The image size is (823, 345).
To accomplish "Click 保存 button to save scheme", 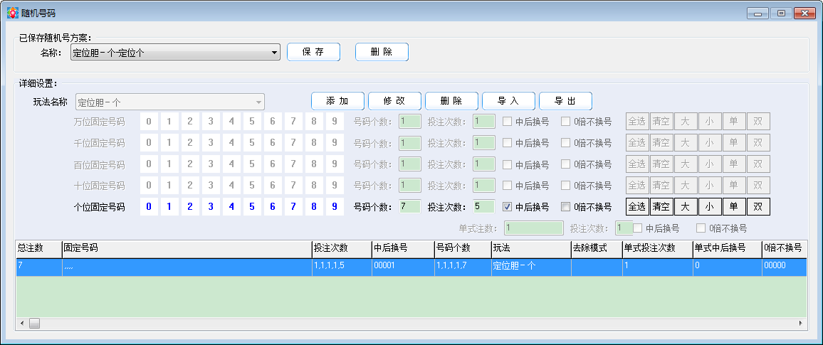I will [x=313, y=52].
